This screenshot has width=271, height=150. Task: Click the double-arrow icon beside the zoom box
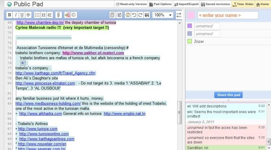(x=179, y=15)
